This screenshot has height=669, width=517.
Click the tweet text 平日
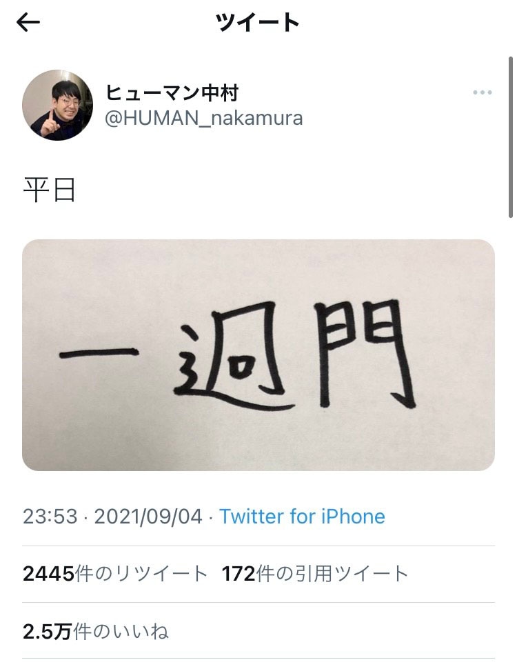(49, 190)
